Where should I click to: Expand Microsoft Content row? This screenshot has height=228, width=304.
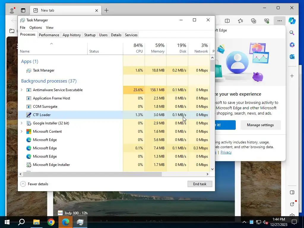tap(21, 131)
